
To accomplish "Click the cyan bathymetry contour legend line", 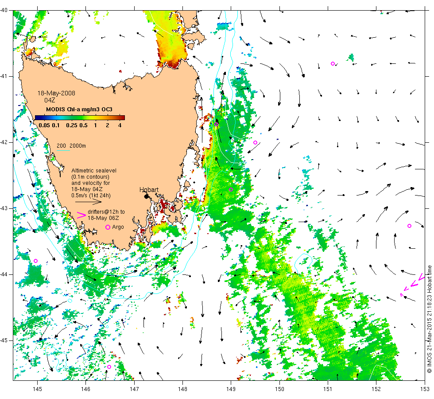I will [63, 150].
